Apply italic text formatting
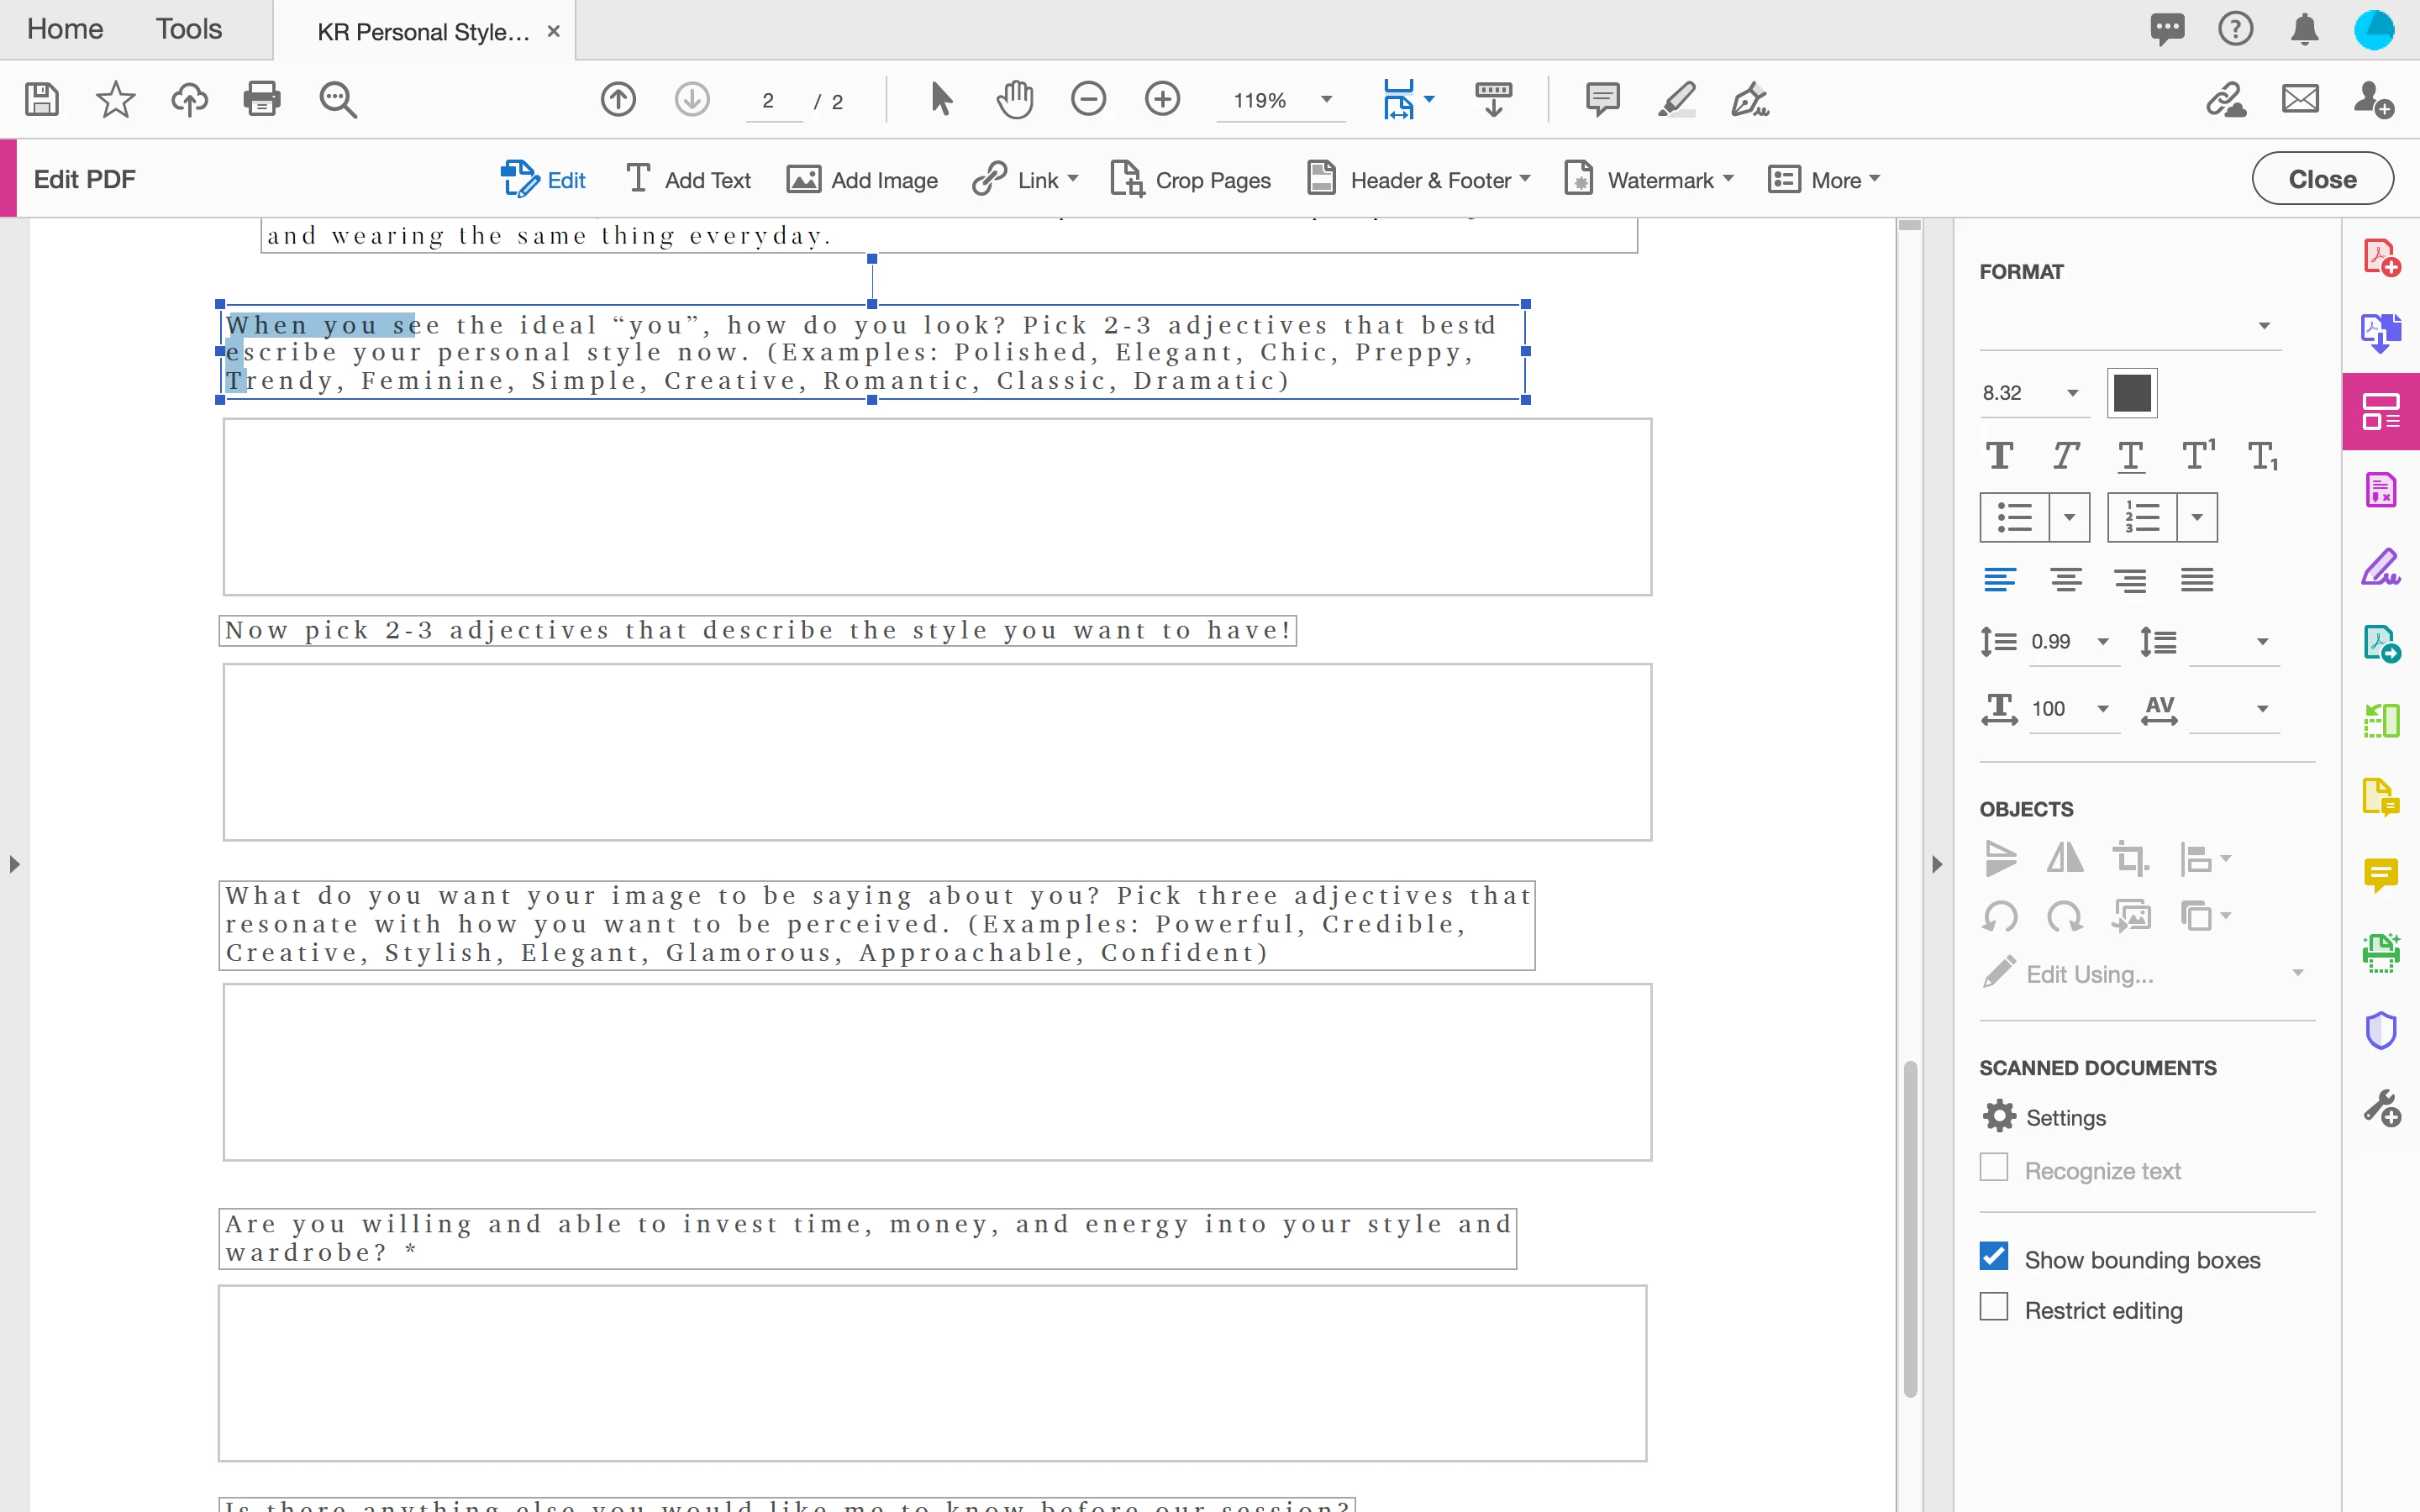 point(2065,456)
